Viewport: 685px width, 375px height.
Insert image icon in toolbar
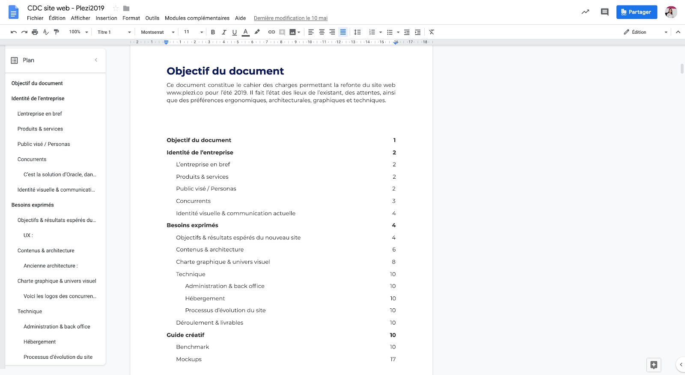(x=293, y=32)
